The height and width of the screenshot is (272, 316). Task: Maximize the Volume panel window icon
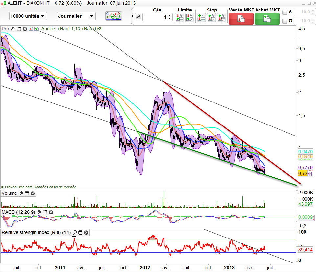click(x=27, y=193)
